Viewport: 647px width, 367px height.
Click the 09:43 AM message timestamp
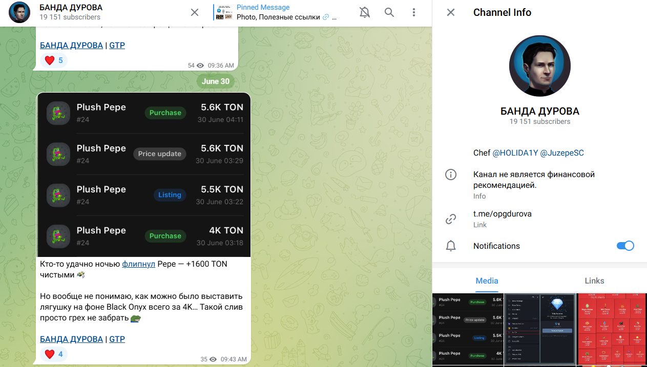(x=234, y=359)
